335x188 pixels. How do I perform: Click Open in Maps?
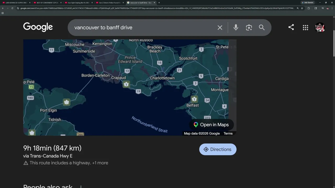[211, 125]
